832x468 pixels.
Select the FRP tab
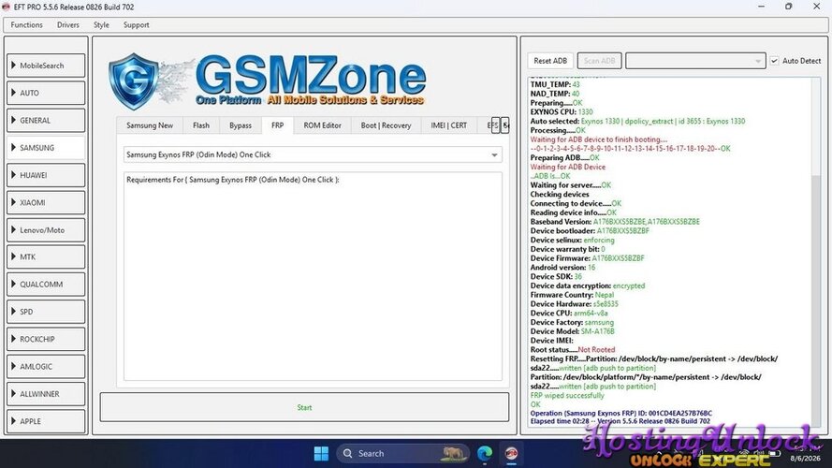click(278, 125)
